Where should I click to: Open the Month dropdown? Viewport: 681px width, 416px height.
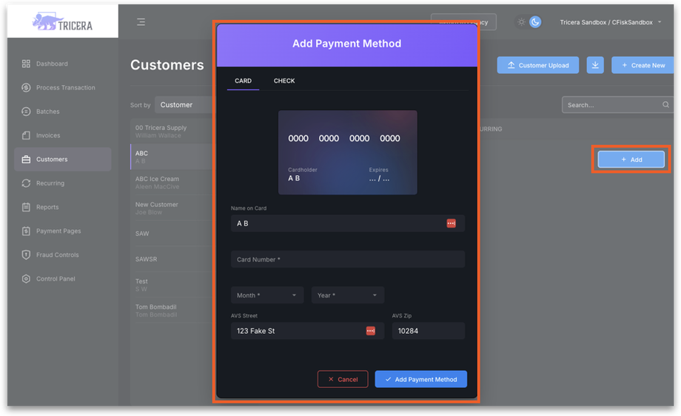(267, 295)
